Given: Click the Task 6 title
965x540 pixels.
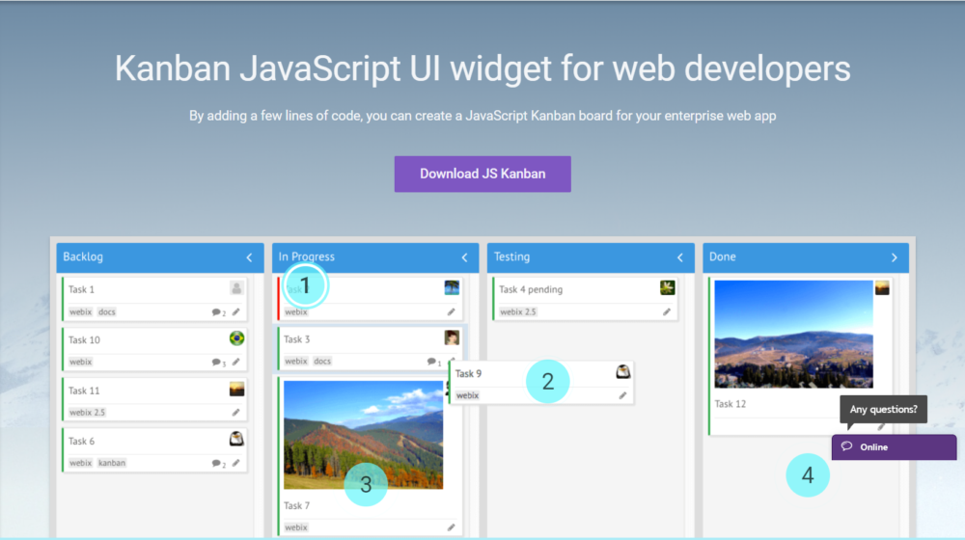Looking at the screenshot, I should click(81, 441).
